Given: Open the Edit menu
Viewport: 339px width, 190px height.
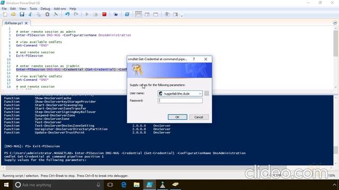Looking at the screenshot, I should click(x=13, y=8).
